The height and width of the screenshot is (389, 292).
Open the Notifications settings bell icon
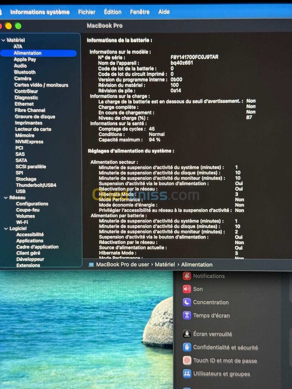[x=187, y=276]
